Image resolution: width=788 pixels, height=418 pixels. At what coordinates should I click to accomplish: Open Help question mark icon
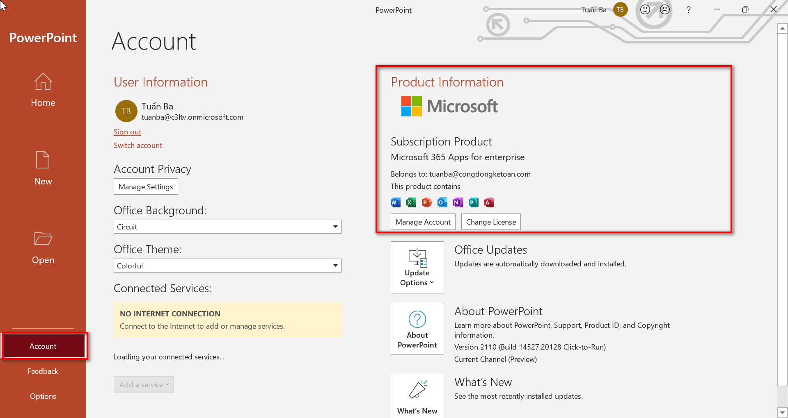pyautogui.click(x=688, y=9)
